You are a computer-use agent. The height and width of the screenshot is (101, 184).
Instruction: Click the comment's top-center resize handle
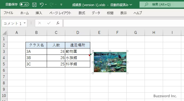(110, 51)
